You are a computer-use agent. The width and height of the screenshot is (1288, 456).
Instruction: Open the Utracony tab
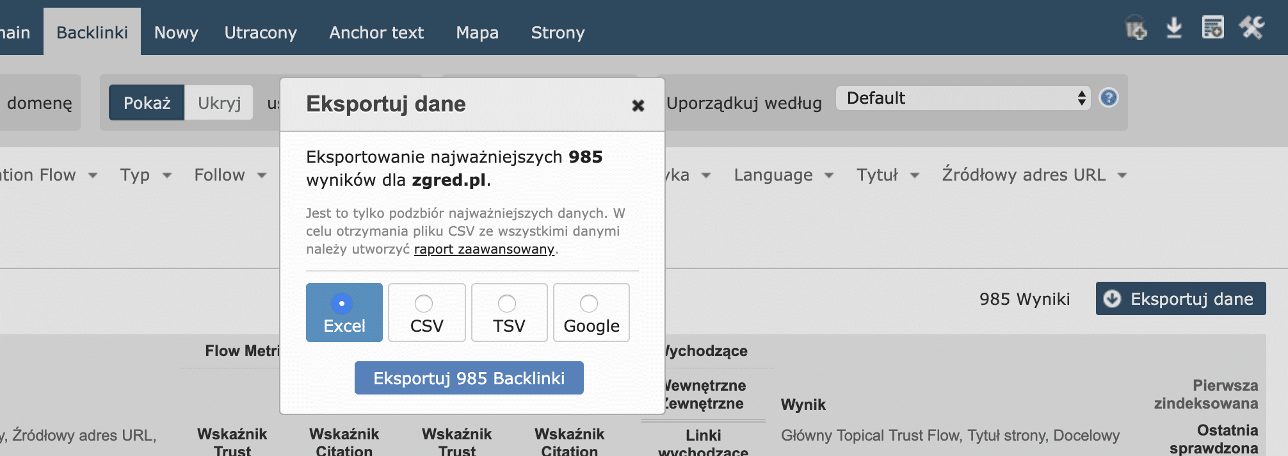click(x=261, y=33)
